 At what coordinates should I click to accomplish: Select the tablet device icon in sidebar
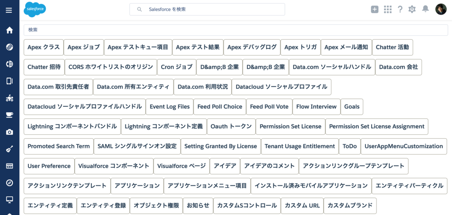point(10,81)
